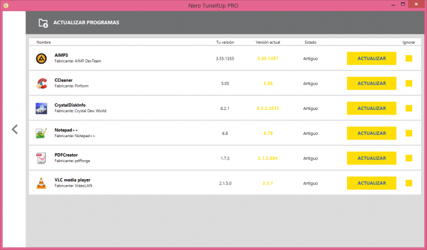Click Fabricante: pdfforge text
This screenshot has width=427, height=250.
click(72, 161)
